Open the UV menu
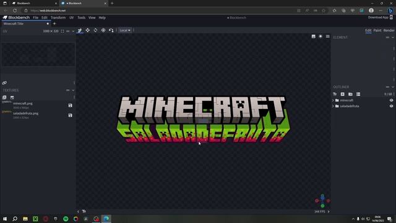Image resolution: width=396 pixels, height=223 pixels. coord(72,17)
